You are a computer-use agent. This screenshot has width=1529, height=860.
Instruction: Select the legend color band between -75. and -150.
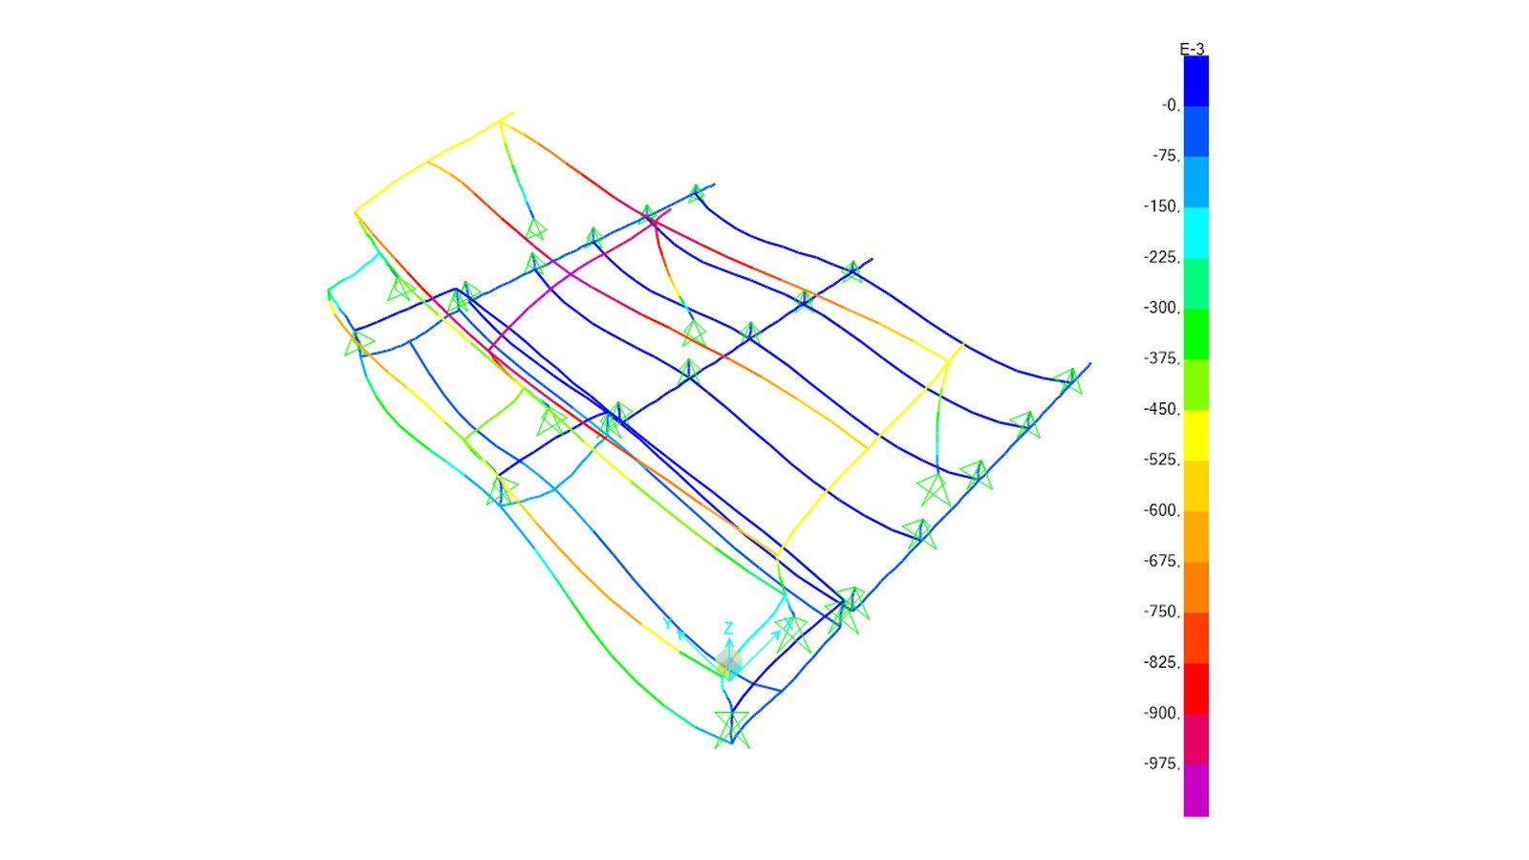(1195, 182)
